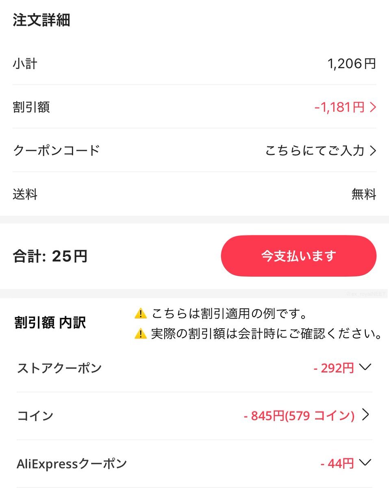This screenshot has width=389, height=488.
Task: Open the クーポンコード row label
Action: (x=56, y=150)
